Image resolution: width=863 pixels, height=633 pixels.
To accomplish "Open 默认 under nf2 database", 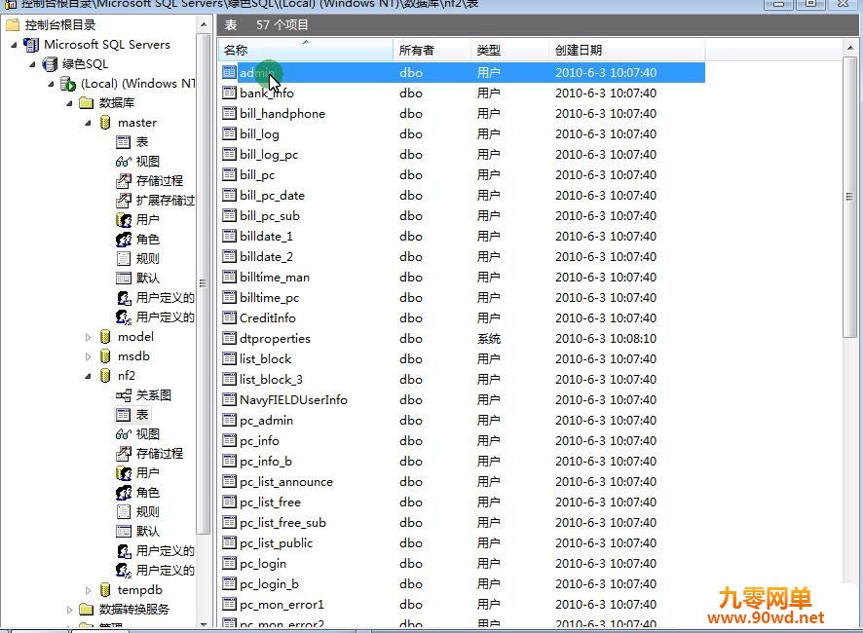I will (x=147, y=531).
